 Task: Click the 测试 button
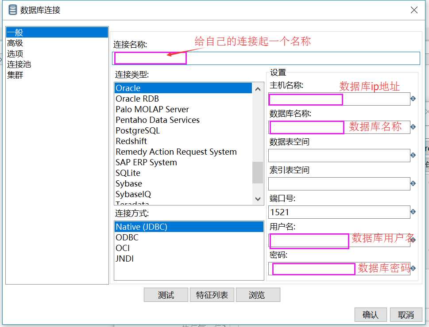pyautogui.click(x=166, y=295)
